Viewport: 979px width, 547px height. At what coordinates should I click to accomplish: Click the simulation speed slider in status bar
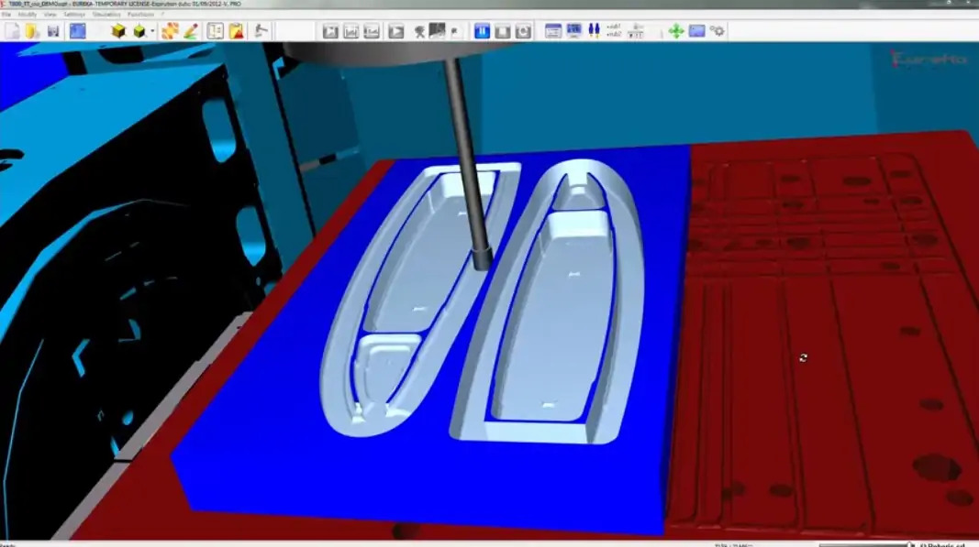click(867, 544)
